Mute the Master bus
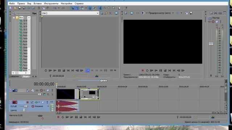Screen dimensions: 232x130 [217, 22]
